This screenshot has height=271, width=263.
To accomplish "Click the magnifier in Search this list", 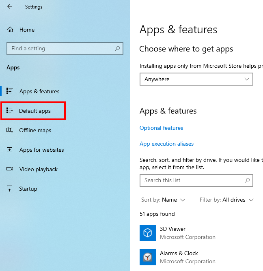I will pos(247,181).
